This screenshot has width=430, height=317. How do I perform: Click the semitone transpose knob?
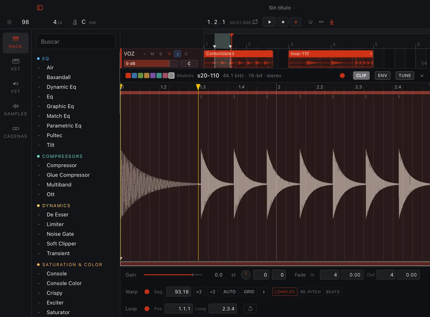[x=246, y=275]
